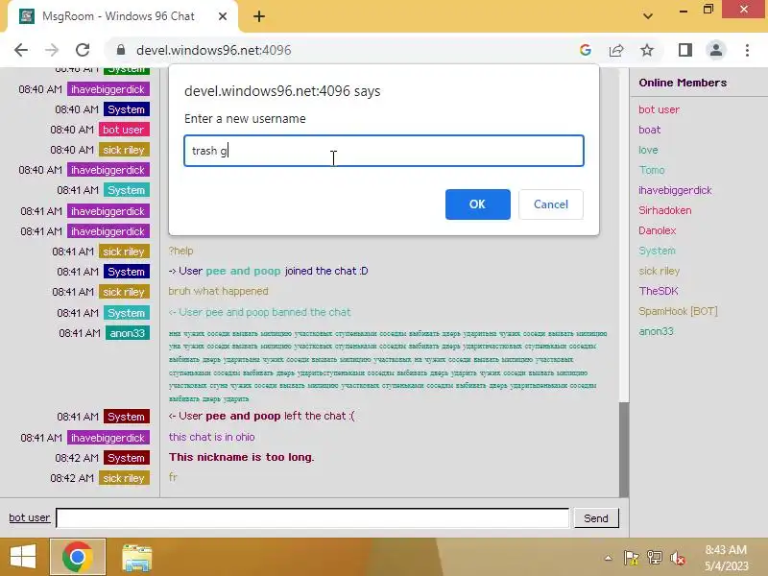Click the 'Online Members' heading
768x576 pixels.
(683, 83)
